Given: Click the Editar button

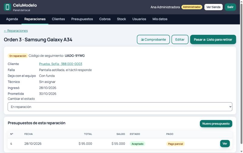Looking at the screenshot, I should coord(180,40).
